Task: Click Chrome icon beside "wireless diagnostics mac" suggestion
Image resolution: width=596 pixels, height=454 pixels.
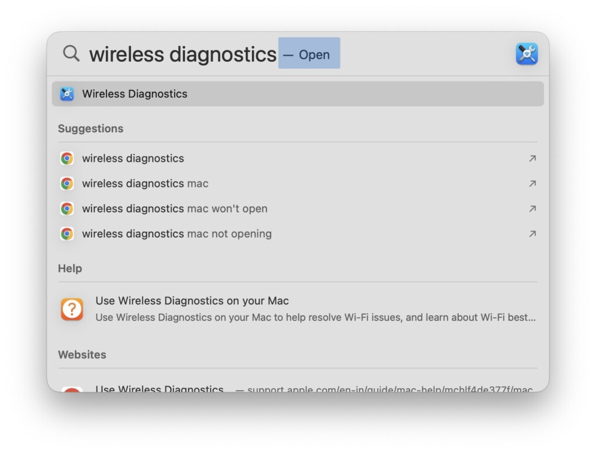Action: (67, 183)
